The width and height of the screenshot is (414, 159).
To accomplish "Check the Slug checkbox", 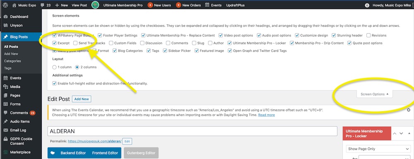I will [194, 43].
